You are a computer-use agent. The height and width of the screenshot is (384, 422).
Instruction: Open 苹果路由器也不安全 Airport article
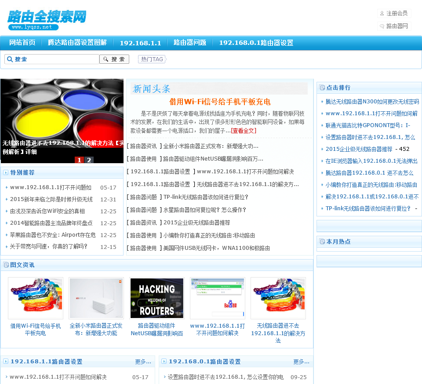(53, 235)
